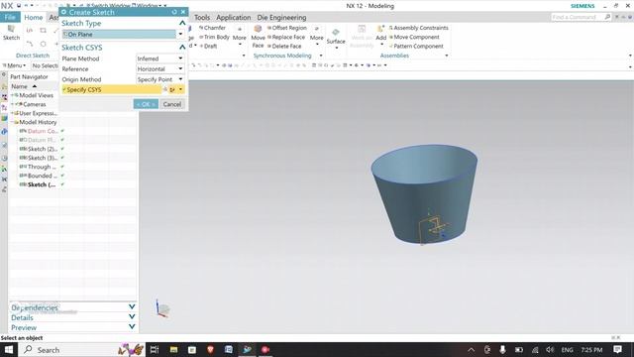Click the Chamfer tool
This screenshot has width=634, height=357.
point(212,28)
